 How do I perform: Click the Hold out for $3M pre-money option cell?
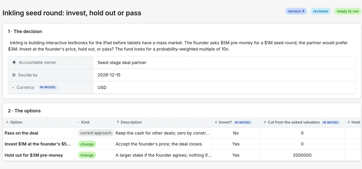click(x=38, y=155)
